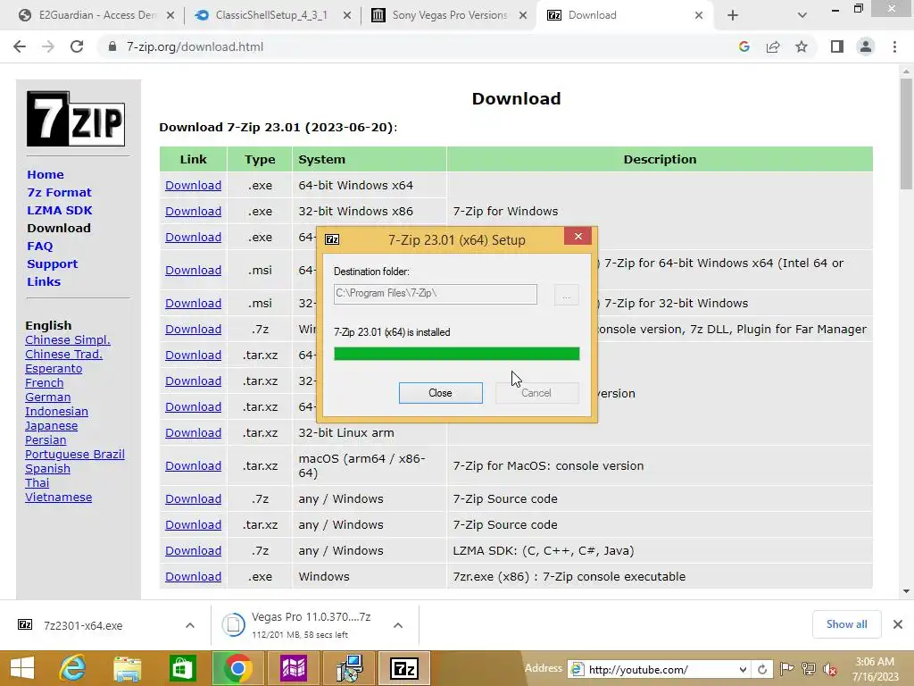Screen dimensions: 914x686
Task: Click the share page icon
Action: coord(773,46)
